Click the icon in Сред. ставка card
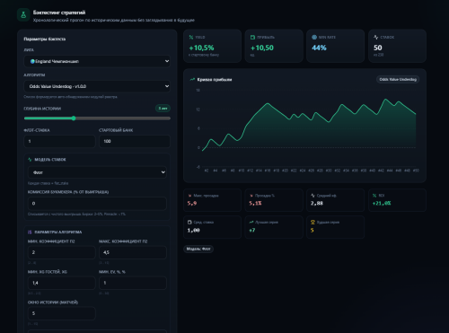Image resolution: width=449 pixels, height=333 pixels. (189, 222)
